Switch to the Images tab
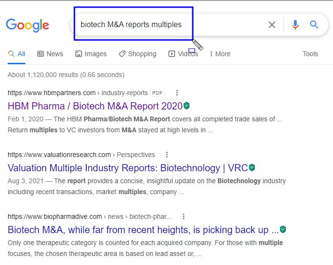This screenshot has height=265, width=333. 91,54
